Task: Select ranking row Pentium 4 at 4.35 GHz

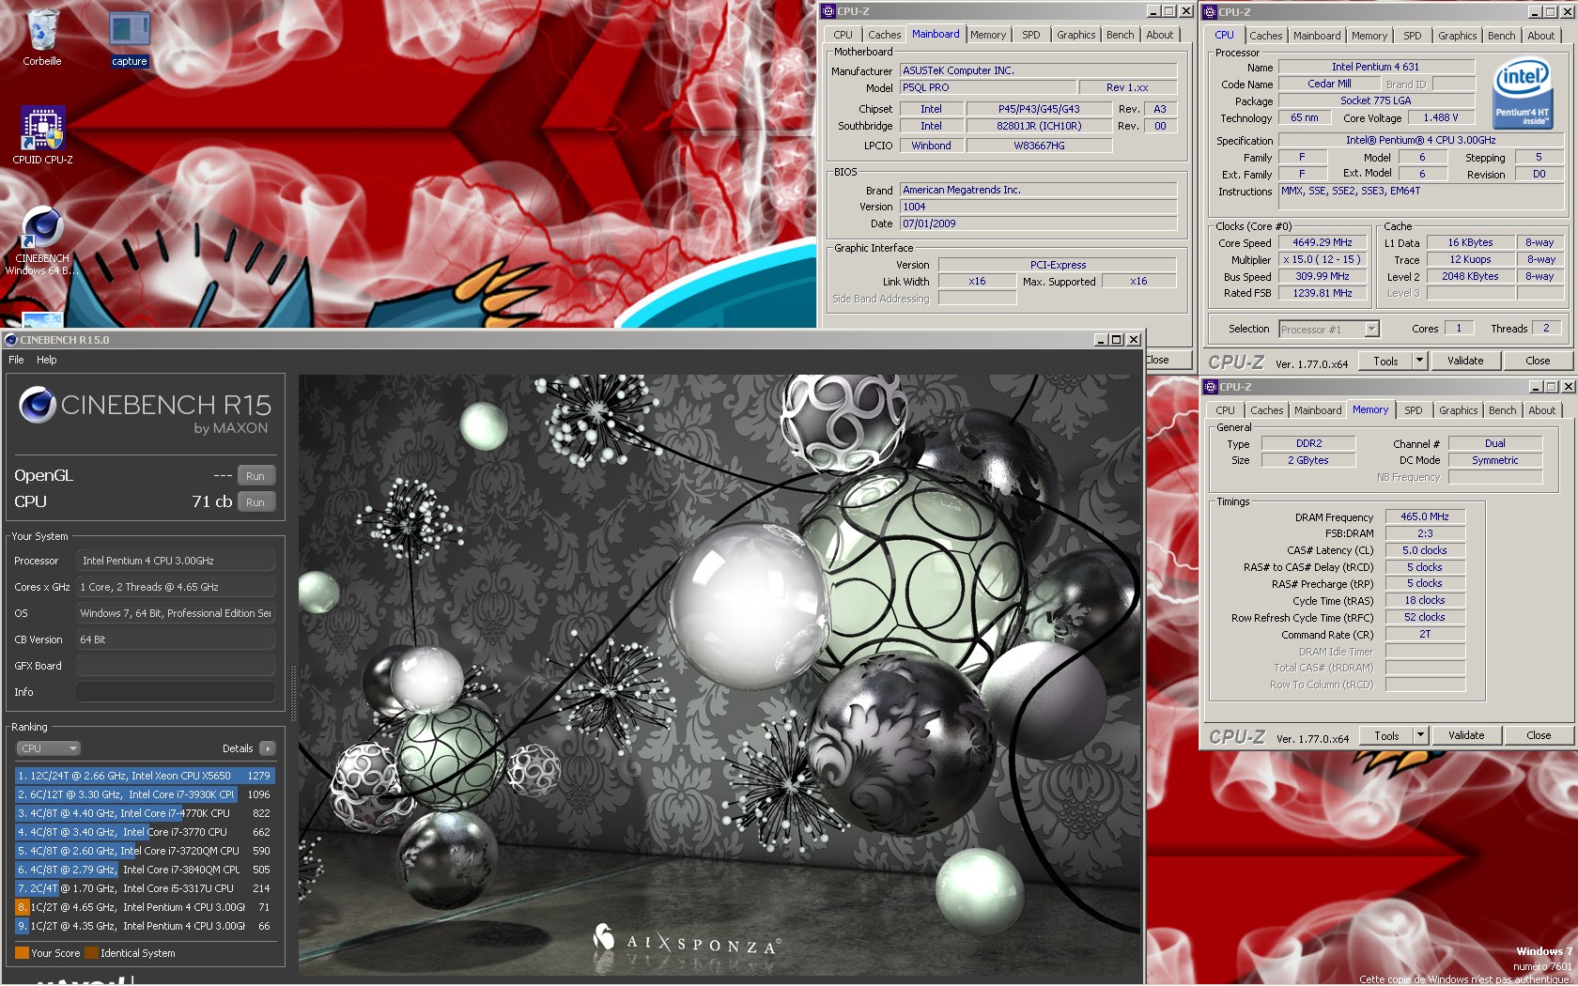Action: [x=145, y=926]
